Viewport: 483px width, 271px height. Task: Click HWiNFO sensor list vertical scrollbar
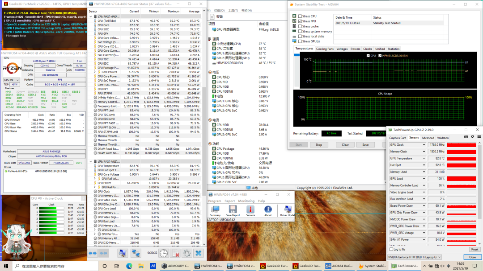point(204,128)
